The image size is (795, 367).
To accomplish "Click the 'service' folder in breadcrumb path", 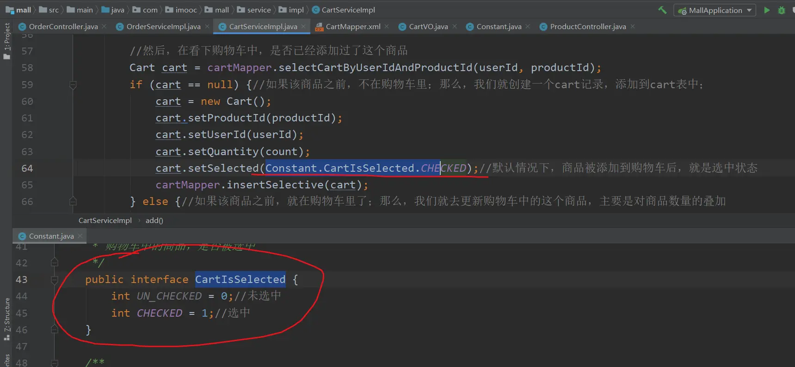I will point(259,10).
